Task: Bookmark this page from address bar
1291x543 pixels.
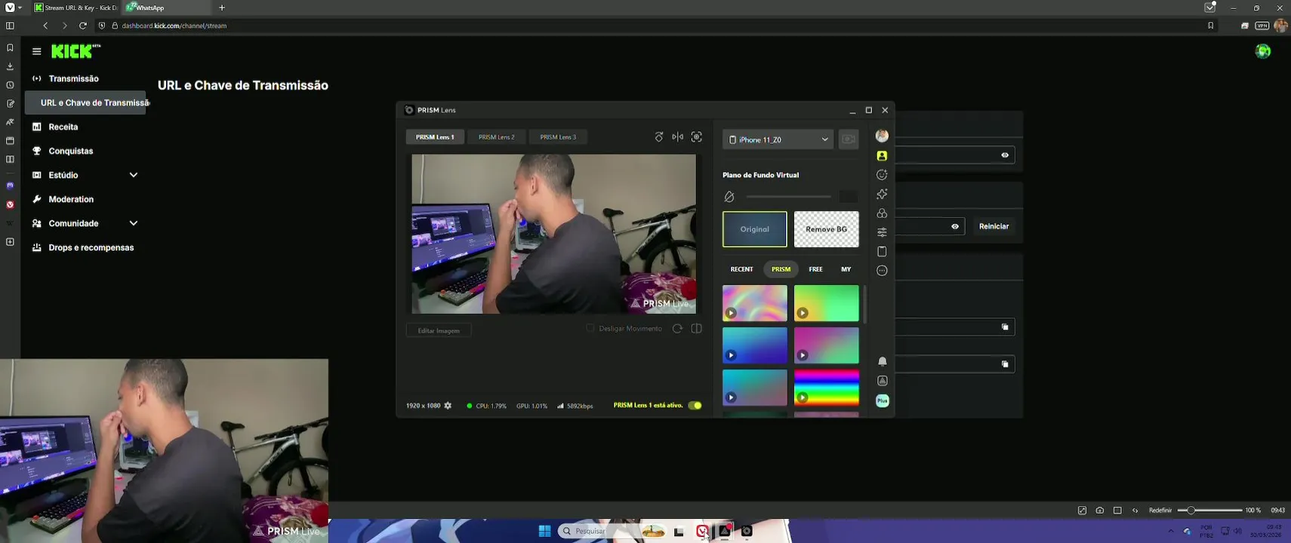Action: tap(1211, 26)
